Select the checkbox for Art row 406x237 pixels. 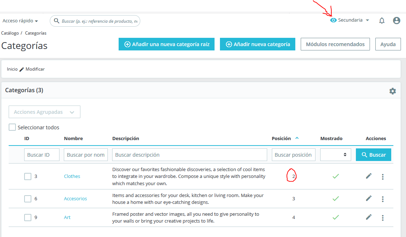click(x=28, y=217)
